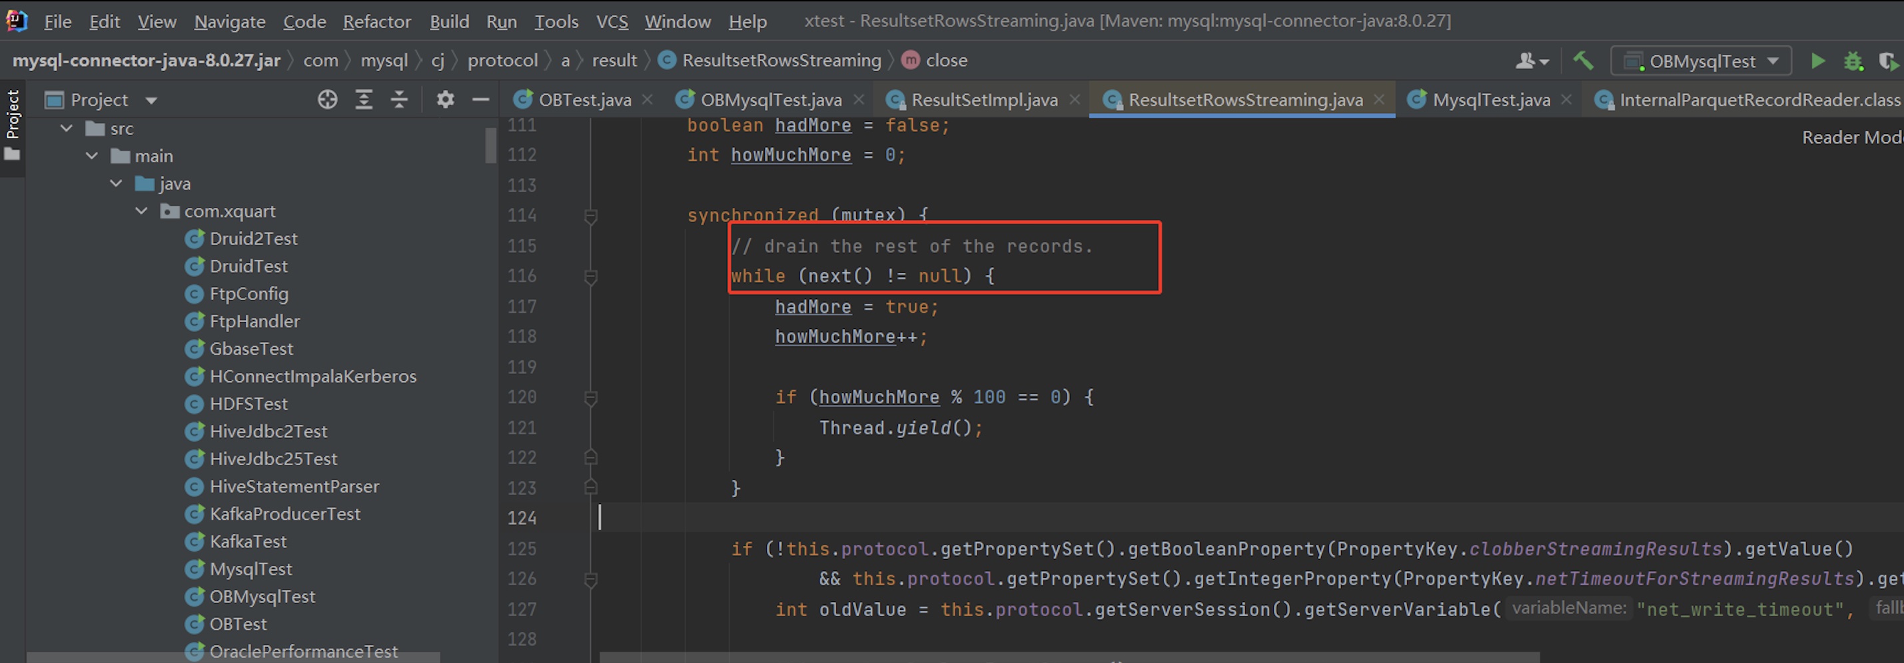Click ResultsetRowsStreaming in the breadcrumb

(781, 61)
